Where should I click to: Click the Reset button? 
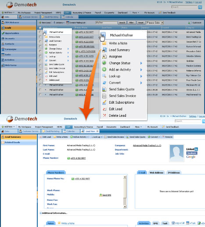(141, 23)
